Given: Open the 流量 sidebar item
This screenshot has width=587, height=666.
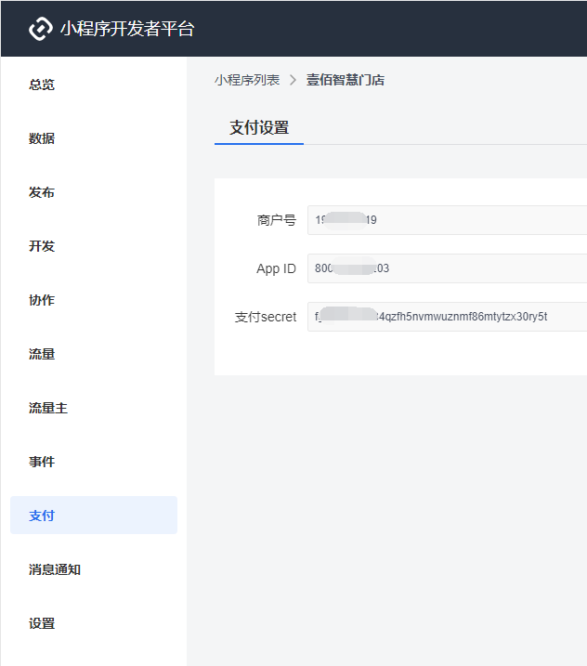Looking at the screenshot, I should (x=42, y=354).
